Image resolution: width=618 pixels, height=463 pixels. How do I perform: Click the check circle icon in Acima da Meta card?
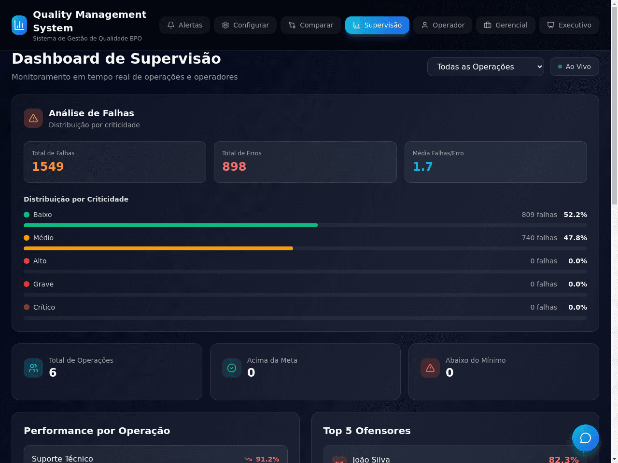coord(232,368)
